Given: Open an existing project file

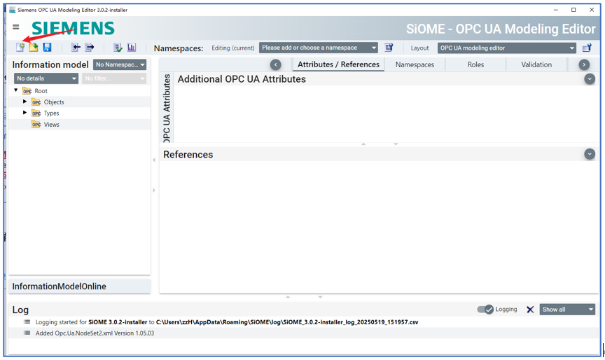Looking at the screenshot, I should click(34, 47).
